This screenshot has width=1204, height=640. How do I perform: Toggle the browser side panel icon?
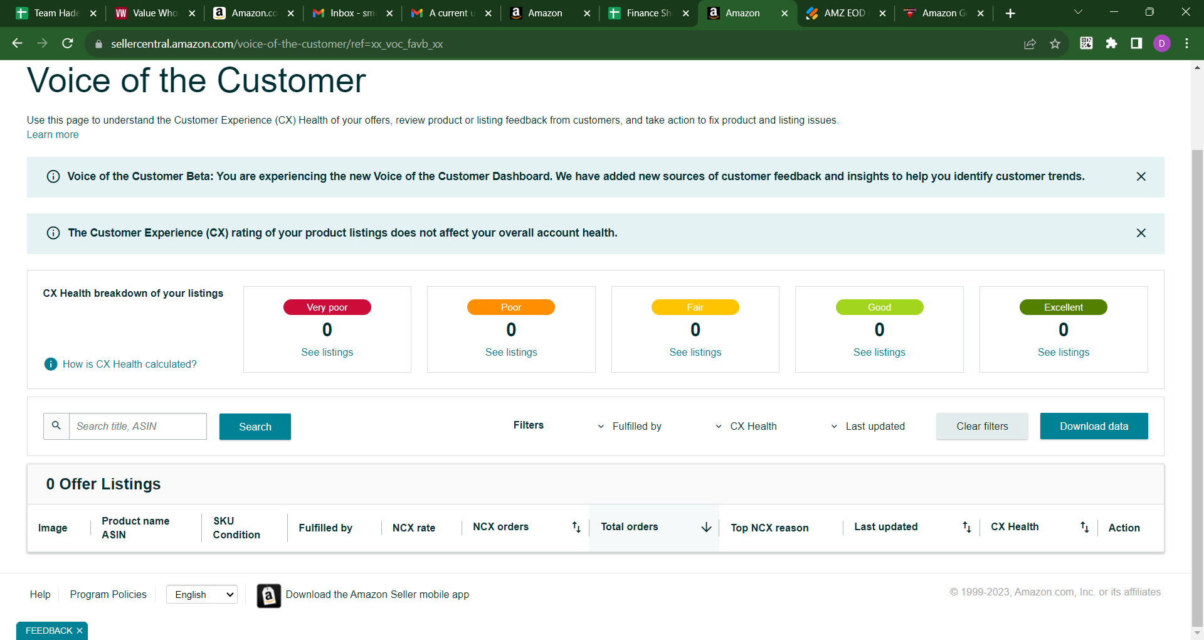tap(1136, 43)
